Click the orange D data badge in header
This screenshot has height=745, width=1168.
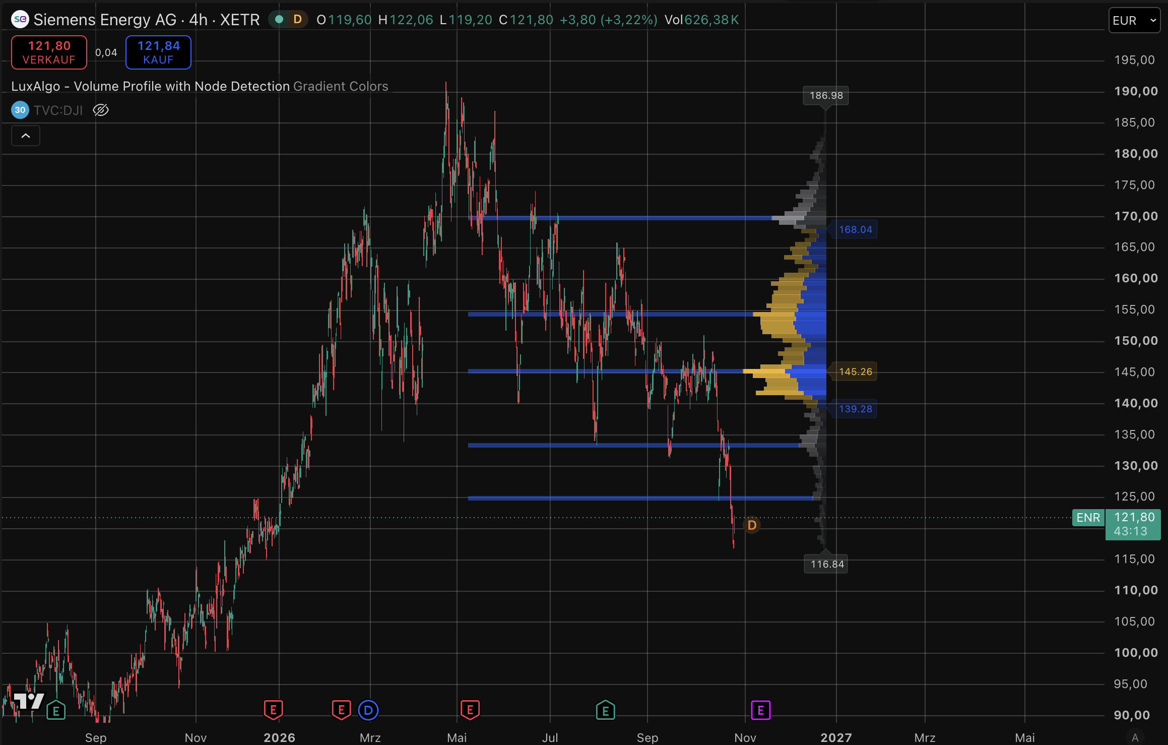298,20
